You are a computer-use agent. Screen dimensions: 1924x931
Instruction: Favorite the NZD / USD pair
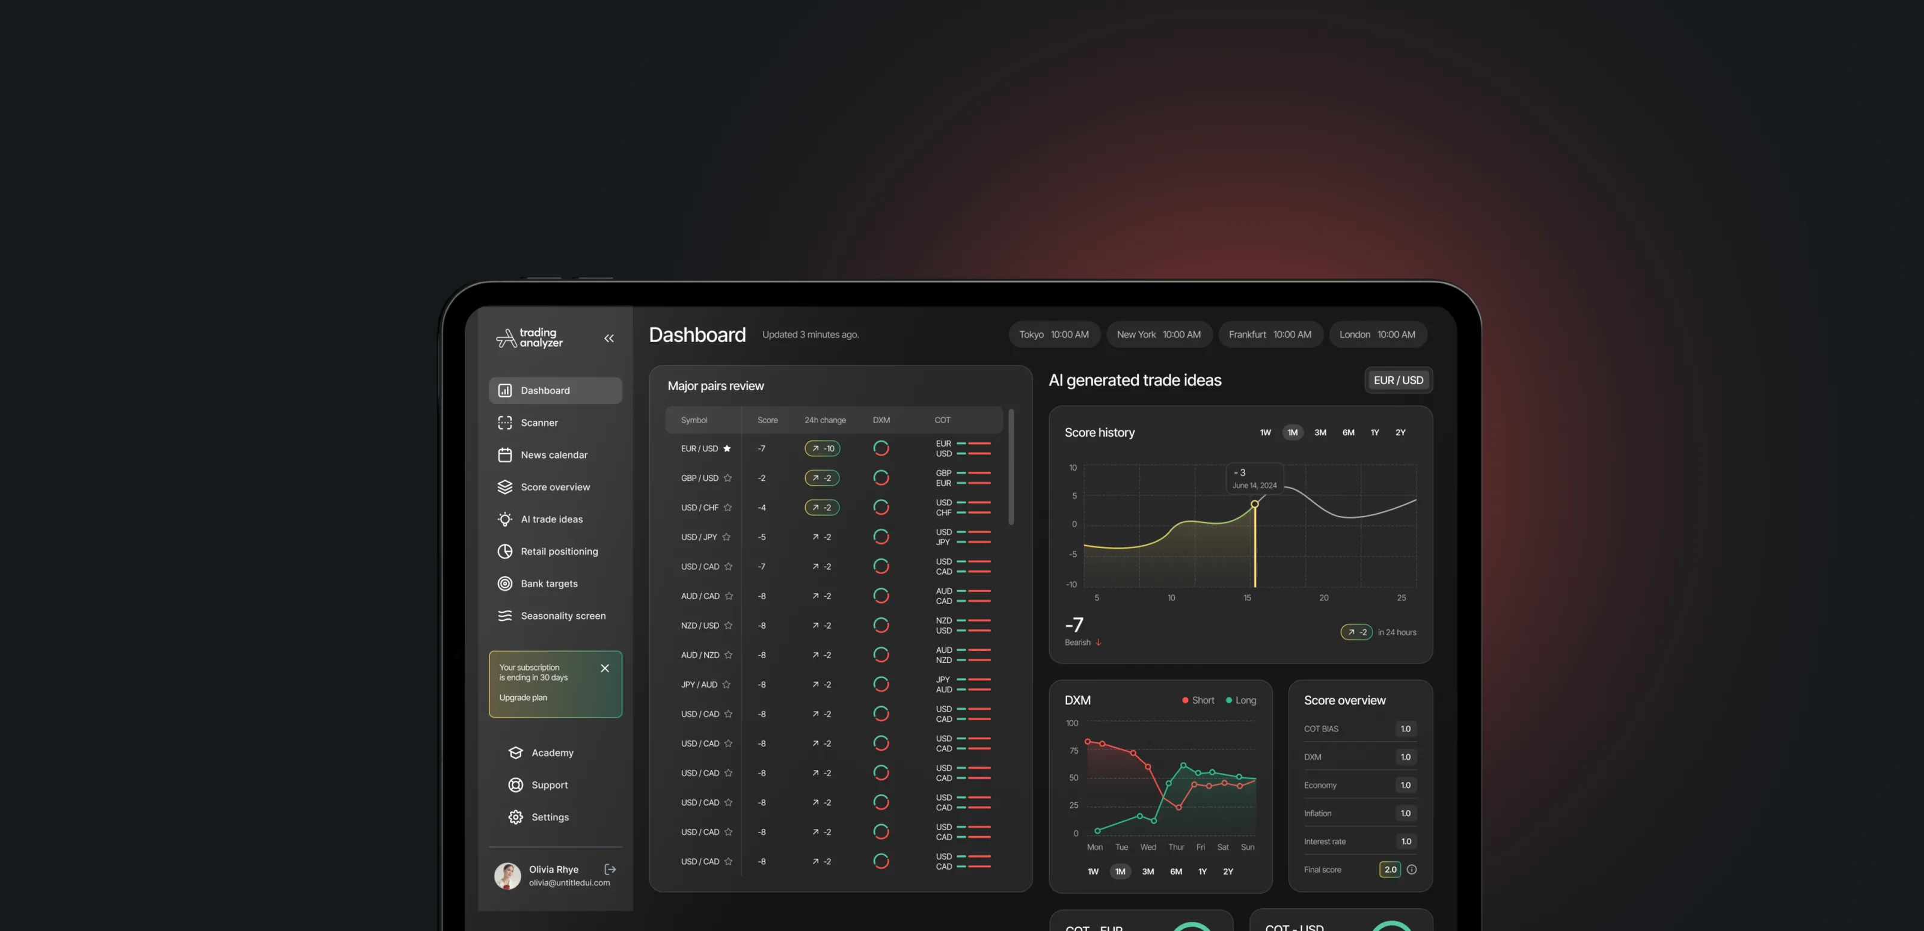click(728, 626)
